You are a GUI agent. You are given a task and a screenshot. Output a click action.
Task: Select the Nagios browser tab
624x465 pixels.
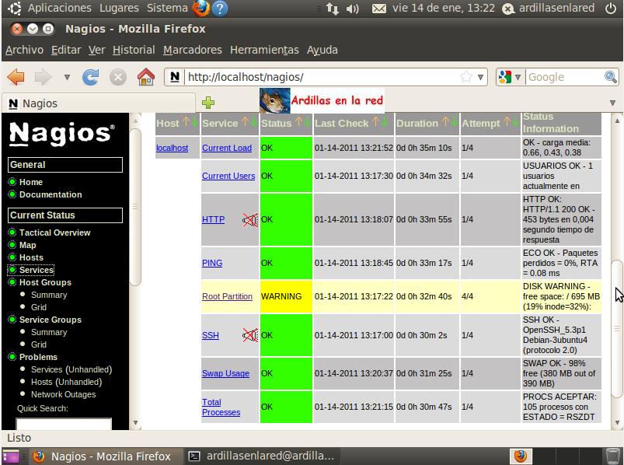tap(99, 103)
